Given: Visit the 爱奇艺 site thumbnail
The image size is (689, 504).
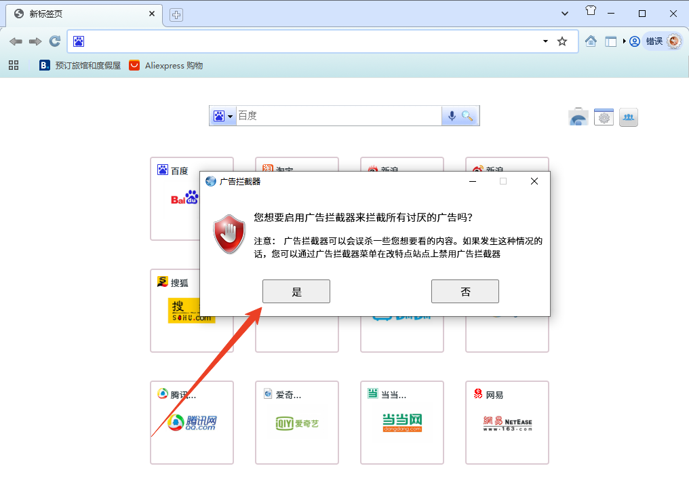Looking at the screenshot, I should pyautogui.click(x=296, y=422).
